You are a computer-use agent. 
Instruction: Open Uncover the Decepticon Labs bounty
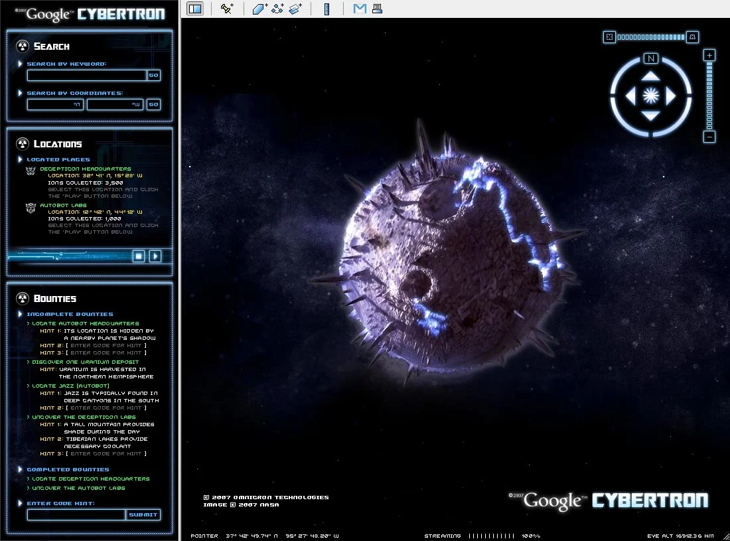(x=82, y=417)
